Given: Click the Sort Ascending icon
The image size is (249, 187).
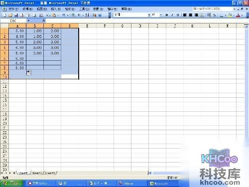Looking at the screenshot, I should [87, 15].
